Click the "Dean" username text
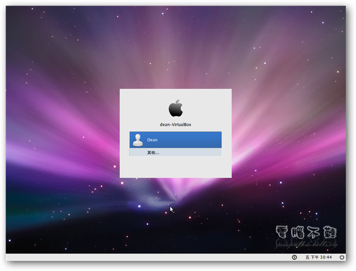 (x=152, y=140)
